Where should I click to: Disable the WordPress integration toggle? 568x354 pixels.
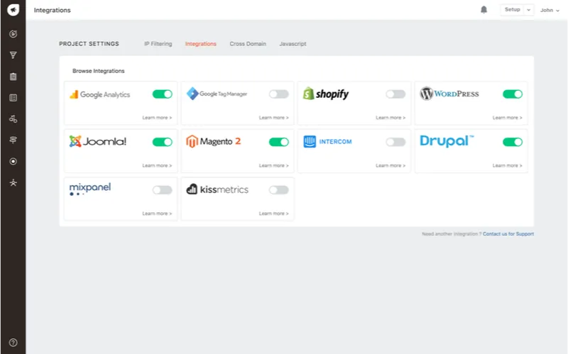tap(513, 94)
